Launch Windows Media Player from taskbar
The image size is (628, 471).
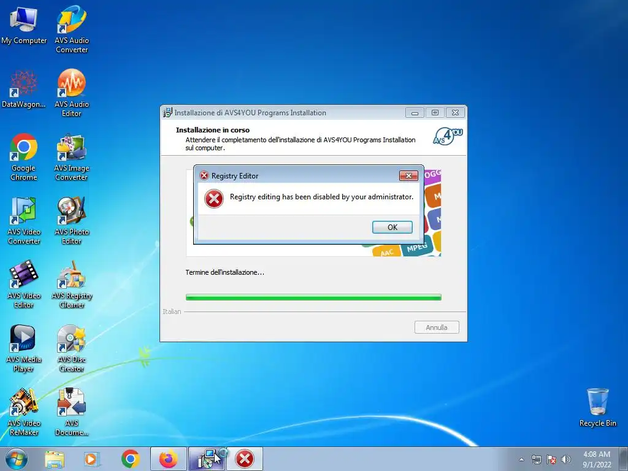point(91,459)
